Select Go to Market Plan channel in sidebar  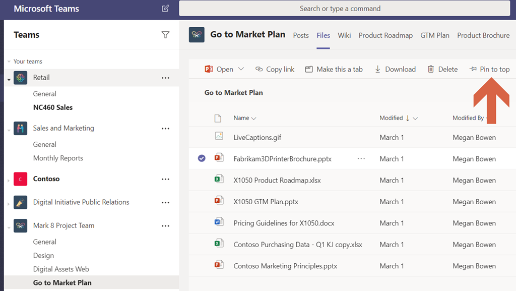tap(62, 282)
